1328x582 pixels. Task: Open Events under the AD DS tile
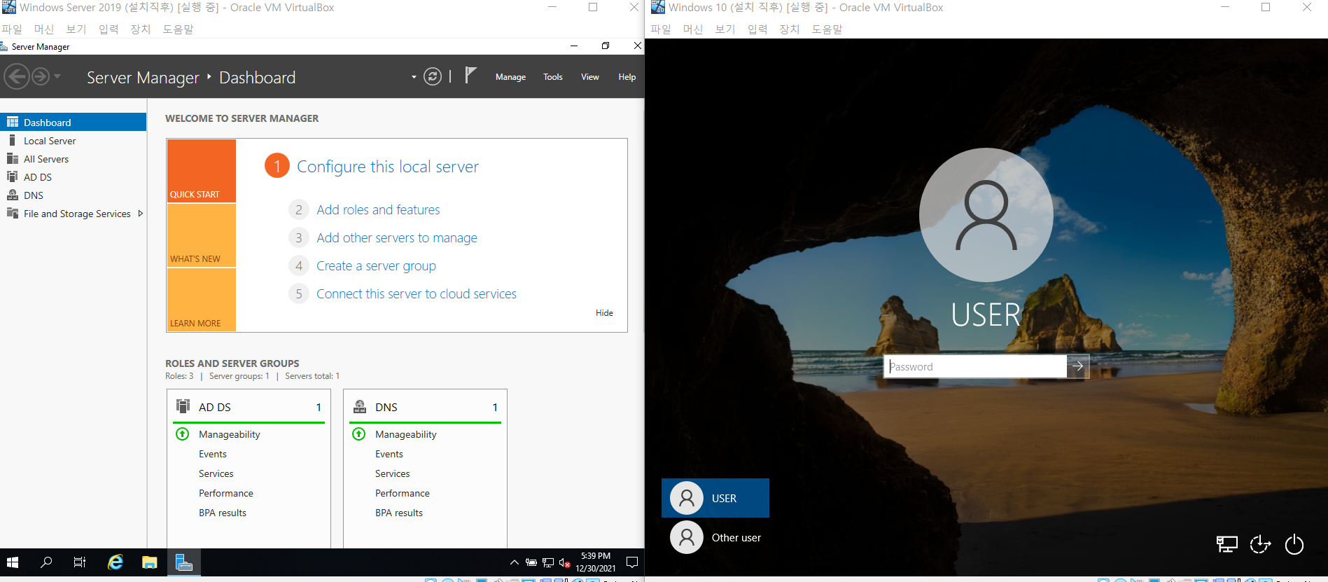pyautogui.click(x=213, y=454)
